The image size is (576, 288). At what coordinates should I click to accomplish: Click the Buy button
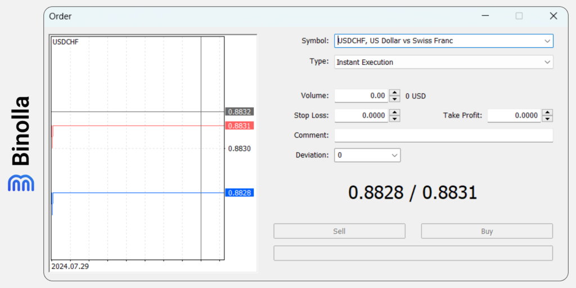(487, 231)
